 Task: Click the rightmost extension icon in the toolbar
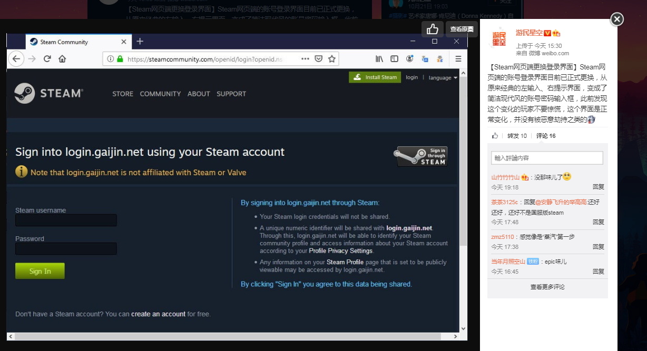440,59
